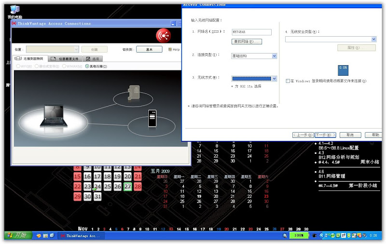The width and height of the screenshot is (386, 244).
Task: Open the taskbar clock showing 0:26
Action: pos(373,235)
